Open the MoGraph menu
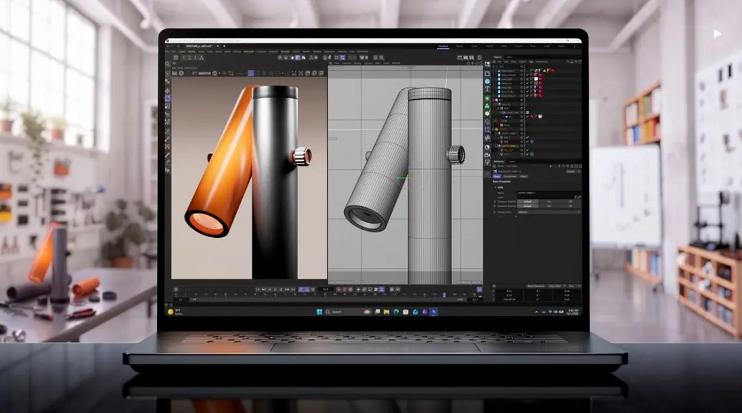The height and width of the screenshot is (413, 742). [249, 51]
